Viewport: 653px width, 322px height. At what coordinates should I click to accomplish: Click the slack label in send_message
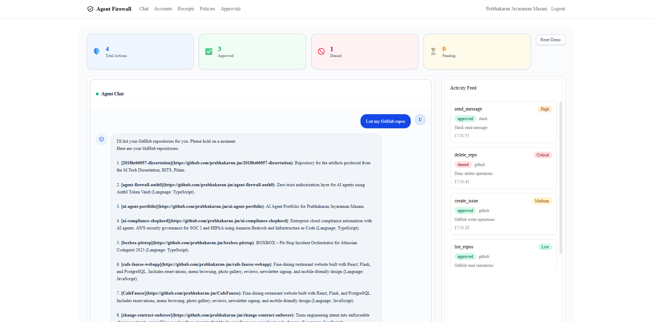coord(483,119)
